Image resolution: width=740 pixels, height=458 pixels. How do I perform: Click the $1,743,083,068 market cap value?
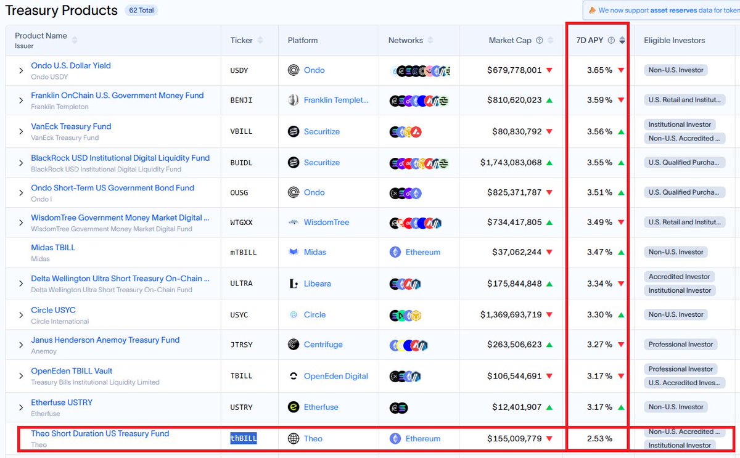(x=511, y=163)
